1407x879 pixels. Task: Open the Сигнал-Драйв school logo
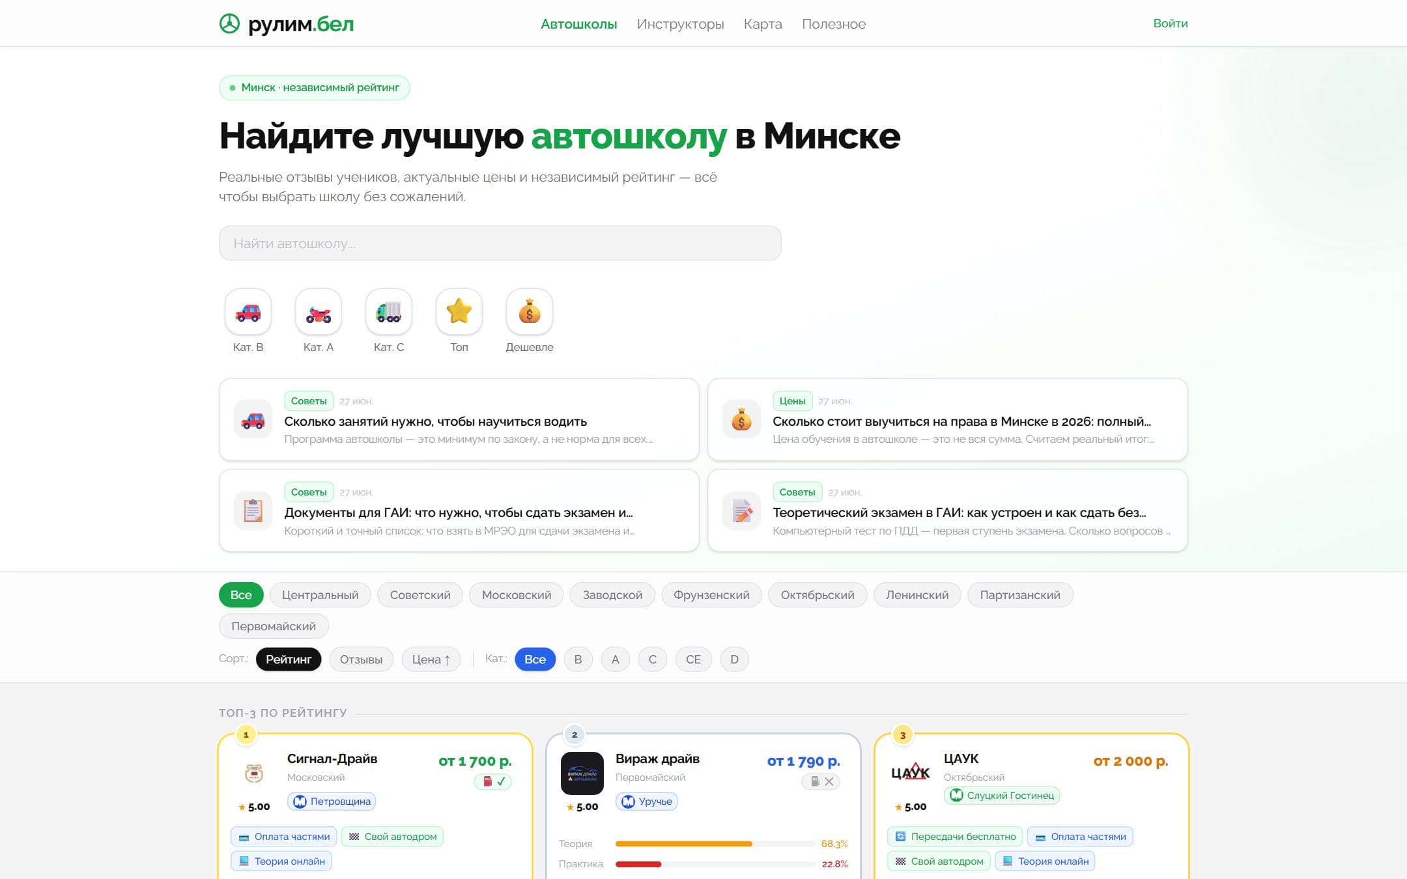click(254, 773)
